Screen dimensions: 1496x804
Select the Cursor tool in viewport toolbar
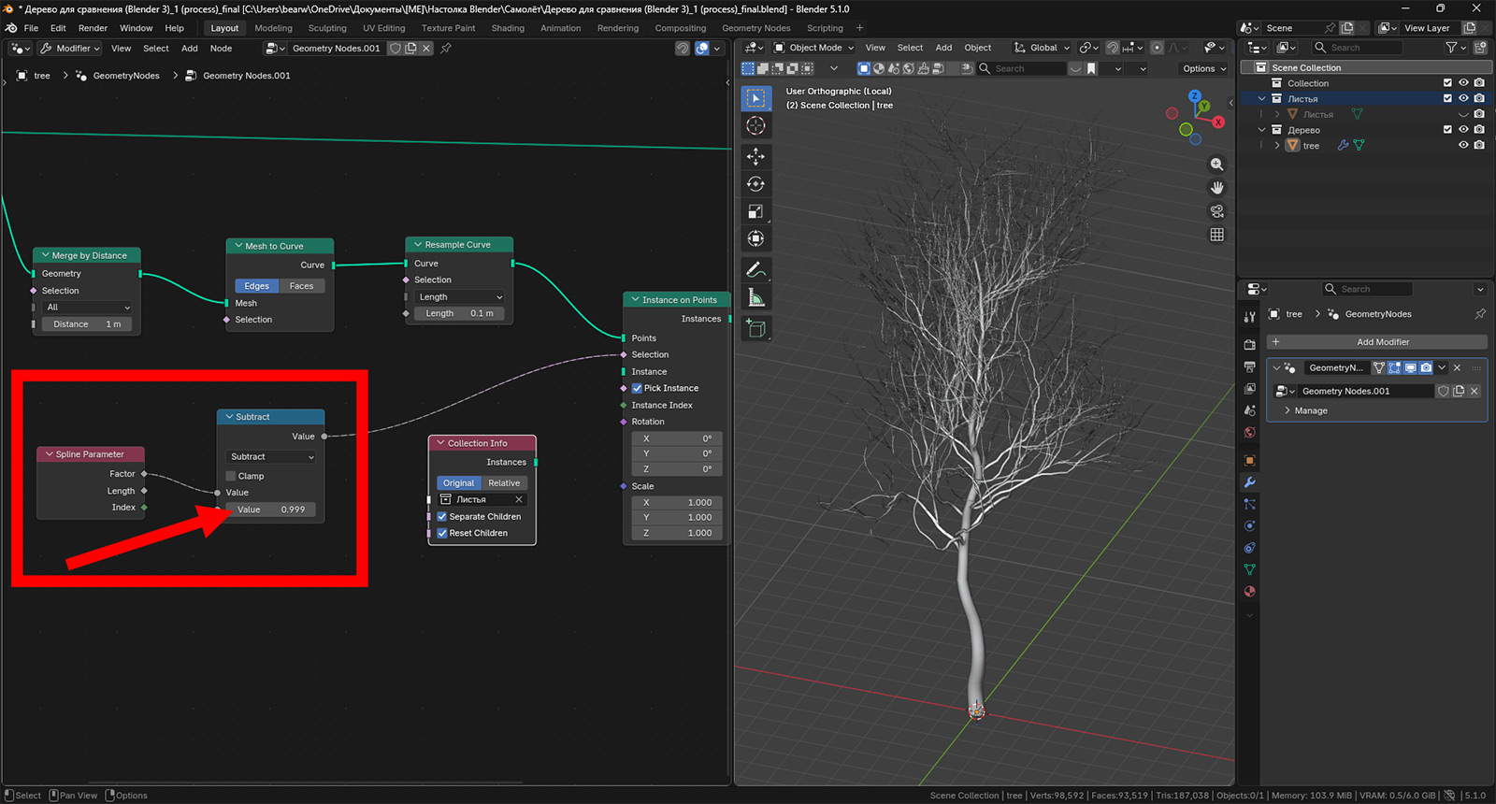[x=755, y=126]
